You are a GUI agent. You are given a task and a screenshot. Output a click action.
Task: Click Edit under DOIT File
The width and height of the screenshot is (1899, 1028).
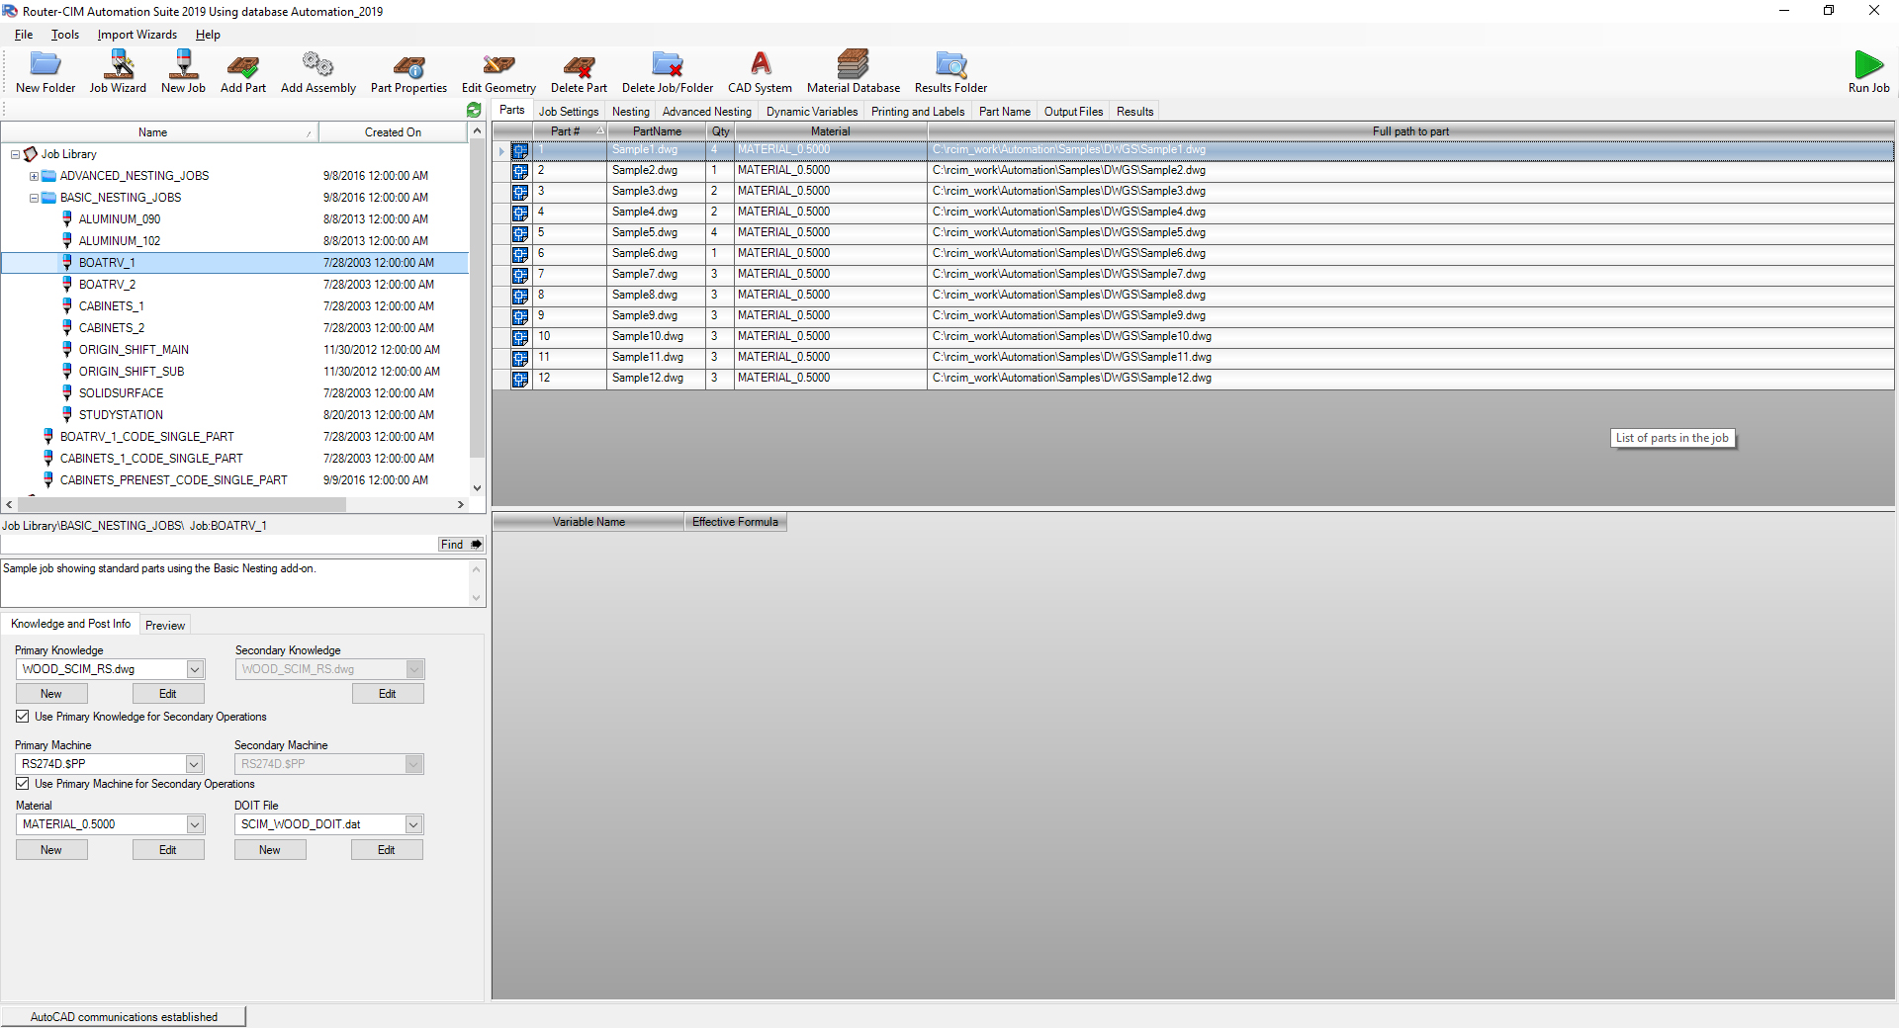[x=387, y=850]
